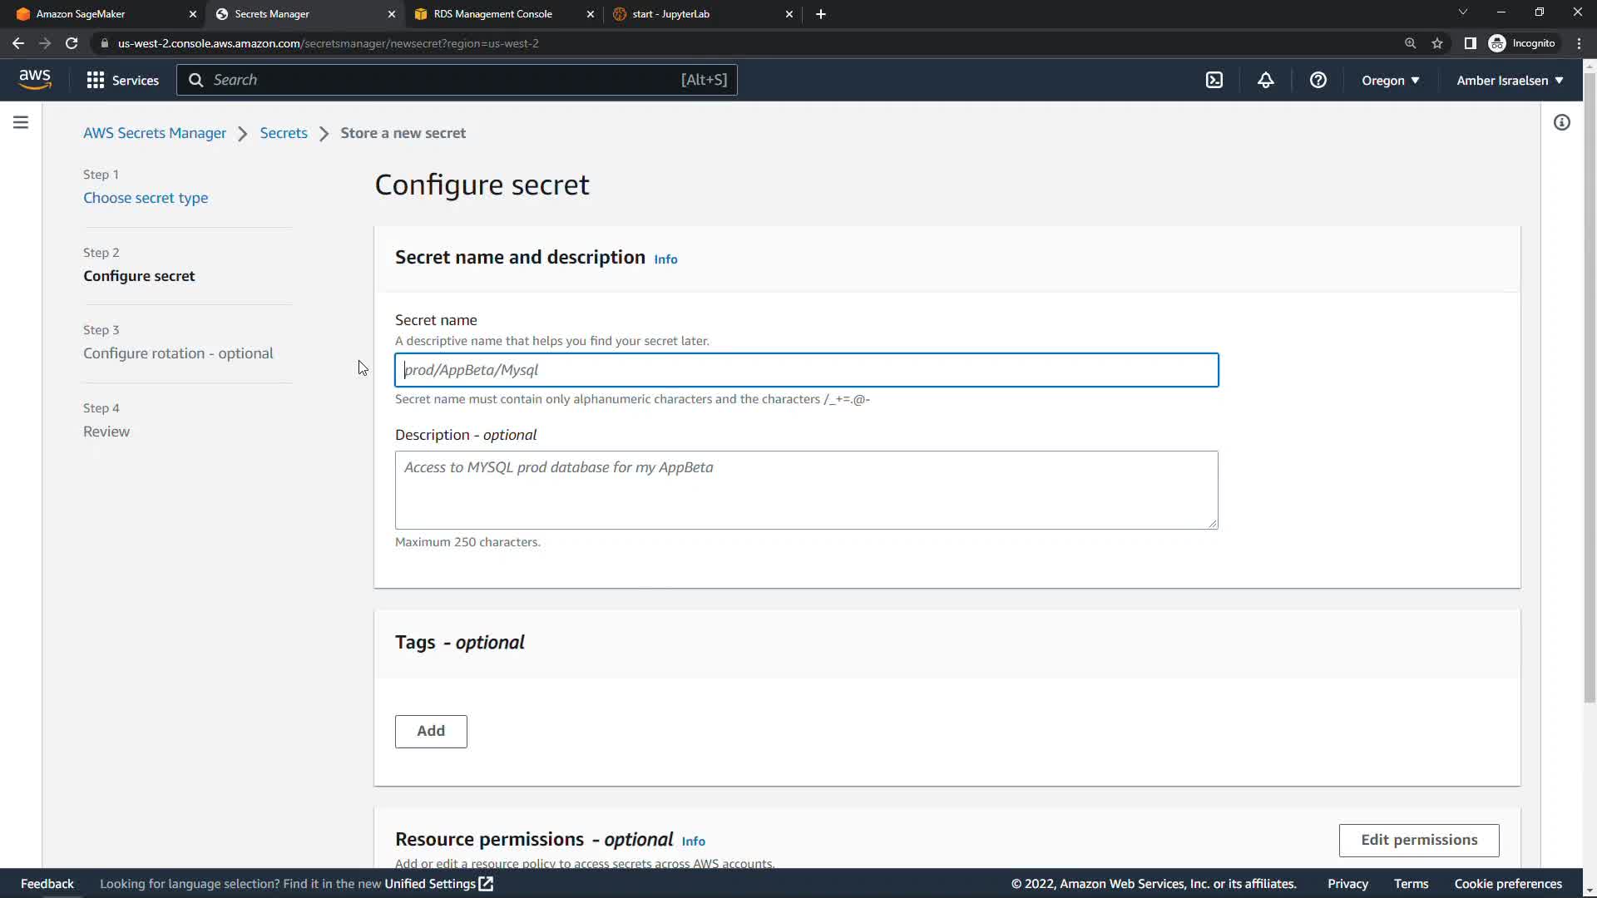Reload the page using the refresh icon
1597x898 pixels.
pyautogui.click(x=72, y=43)
